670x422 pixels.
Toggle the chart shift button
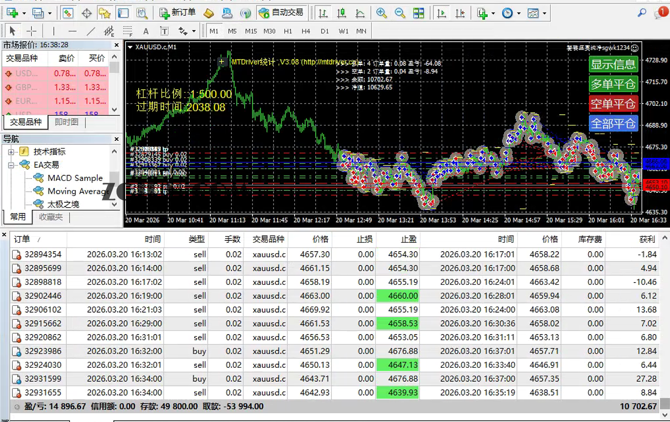pos(460,13)
